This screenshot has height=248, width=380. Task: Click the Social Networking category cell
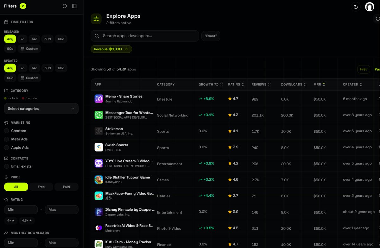tap(173, 115)
